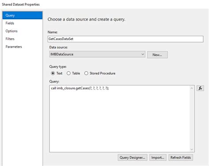
Task: Open the Query Designer
Action: tap(132, 158)
